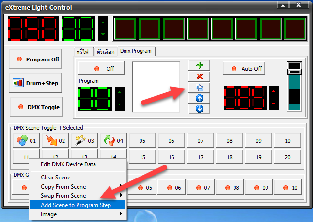Viewport: 313px width, 222px height.
Task: Select DMX scene 10 button
Action: (288, 140)
